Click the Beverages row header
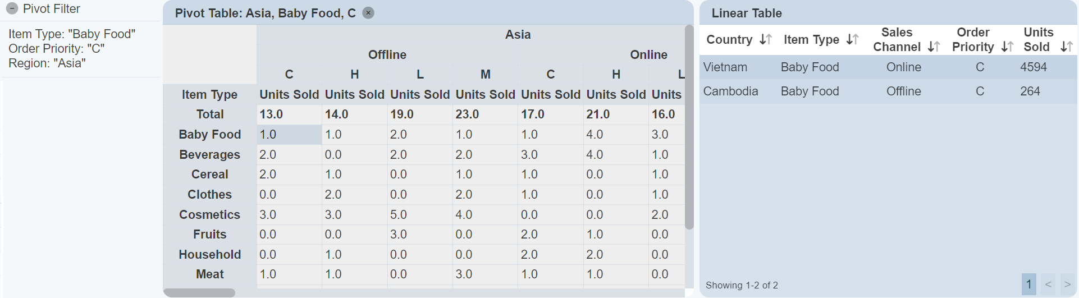1079x298 pixels. (x=209, y=155)
